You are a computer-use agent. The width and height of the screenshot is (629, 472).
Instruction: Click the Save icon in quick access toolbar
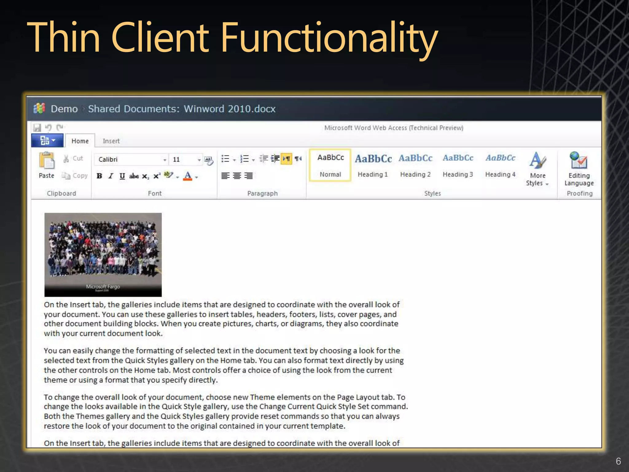(37, 128)
